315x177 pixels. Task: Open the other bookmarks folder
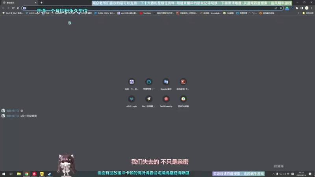308,13
